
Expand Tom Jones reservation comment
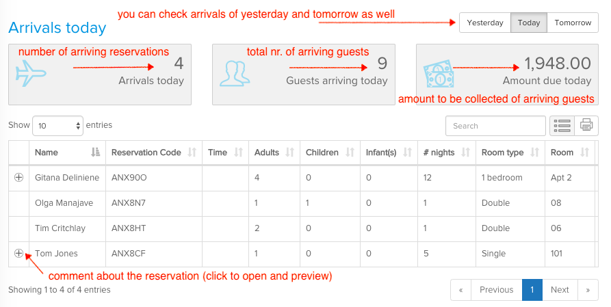(x=18, y=253)
